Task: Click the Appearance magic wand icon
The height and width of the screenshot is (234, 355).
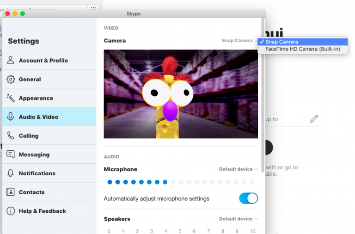Action: tap(11, 98)
